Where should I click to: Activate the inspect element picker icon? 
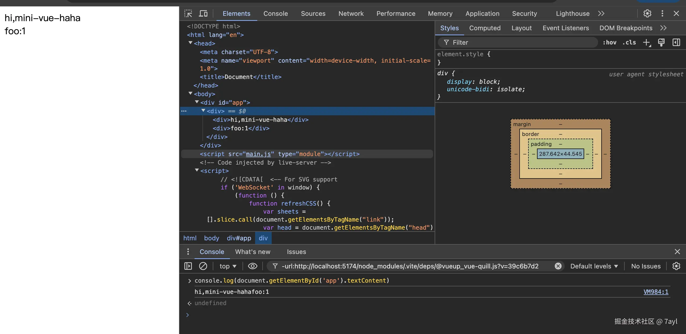[x=188, y=13]
